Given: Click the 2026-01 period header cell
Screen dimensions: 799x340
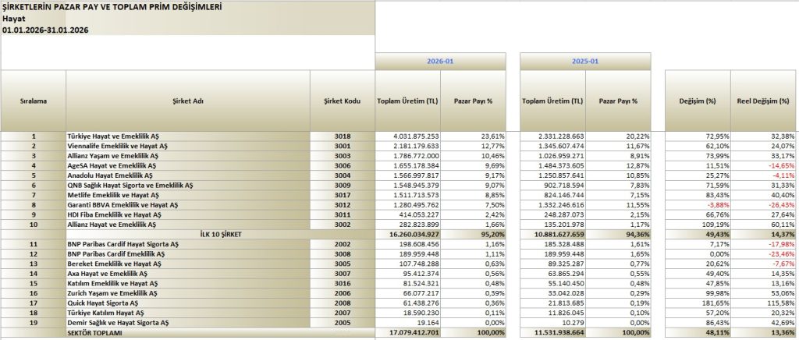Looking at the screenshot, I should [x=441, y=60].
